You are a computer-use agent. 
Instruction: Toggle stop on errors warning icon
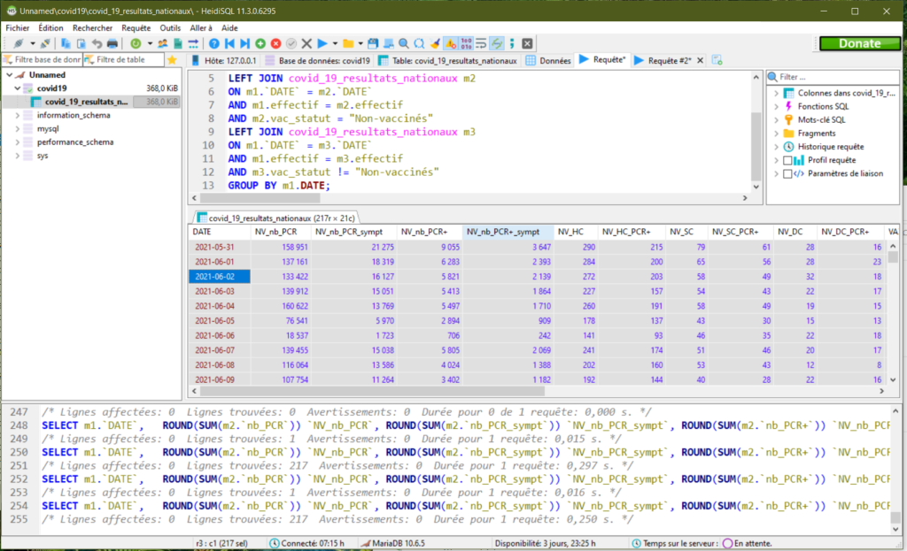pyautogui.click(x=451, y=43)
